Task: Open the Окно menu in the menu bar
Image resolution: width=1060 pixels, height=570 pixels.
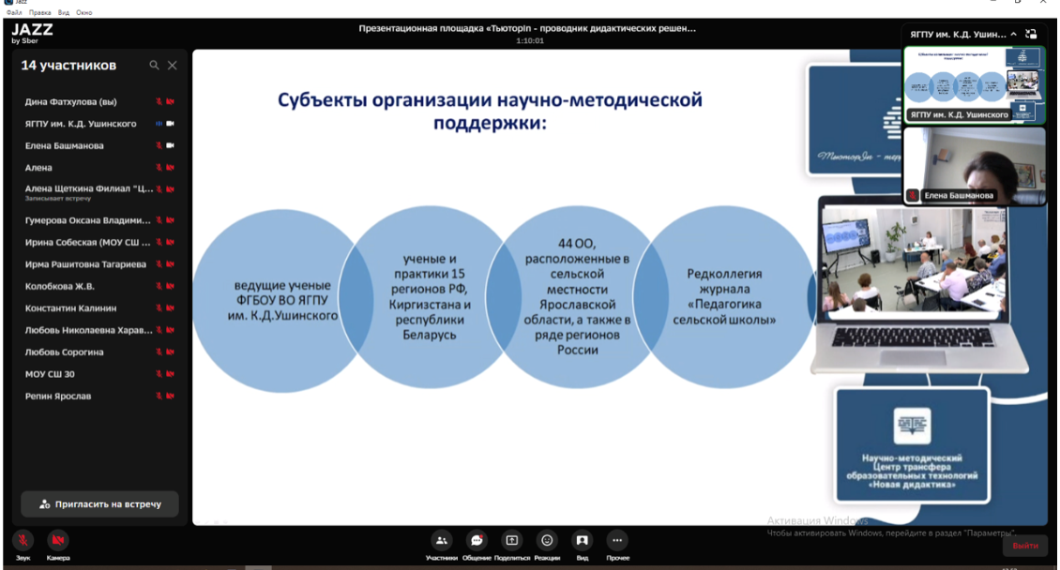Action: [84, 13]
